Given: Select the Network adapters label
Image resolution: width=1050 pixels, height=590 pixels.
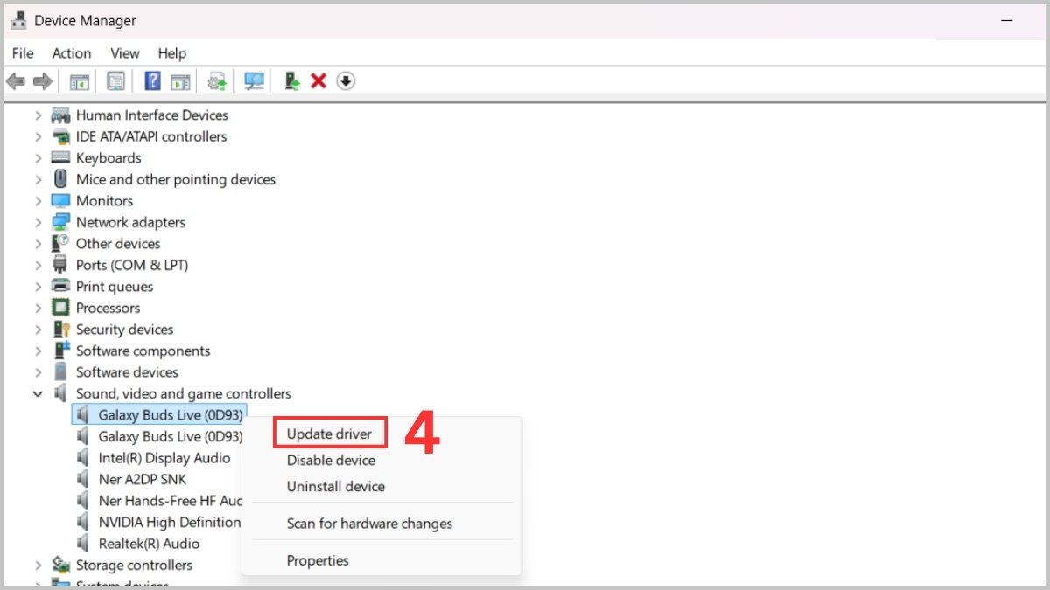Looking at the screenshot, I should [130, 222].
